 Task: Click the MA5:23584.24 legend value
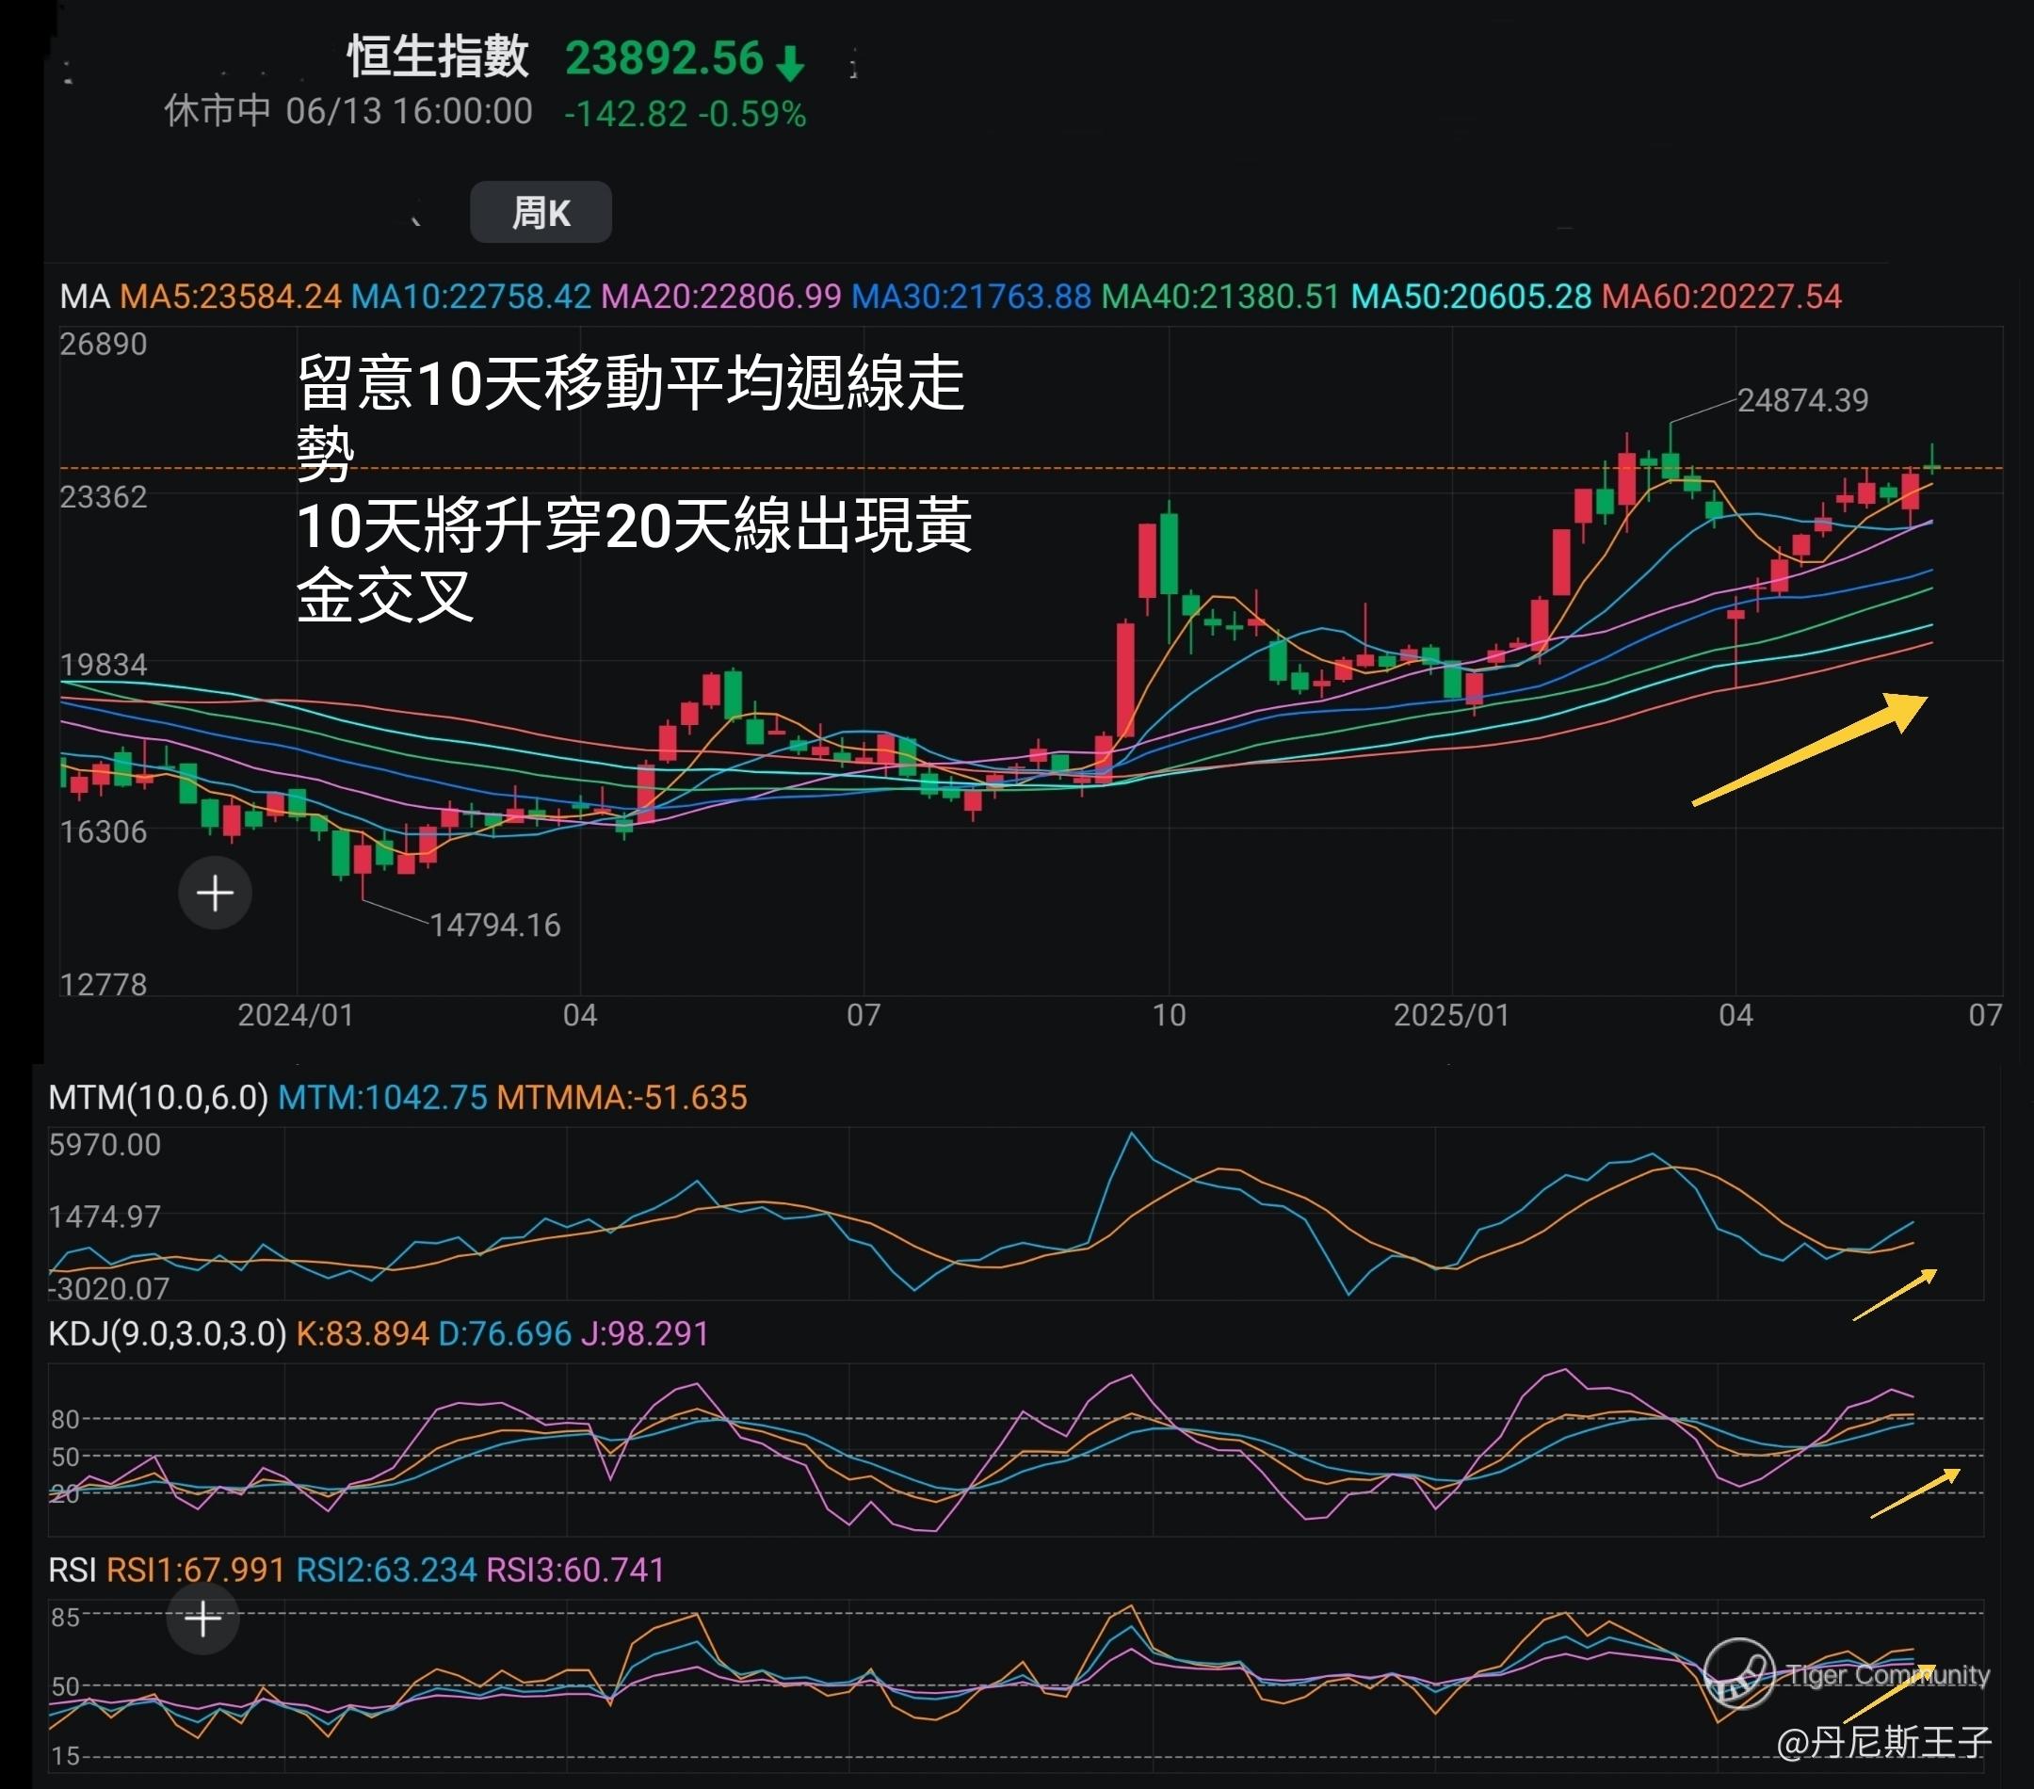[x=231, y=297]
